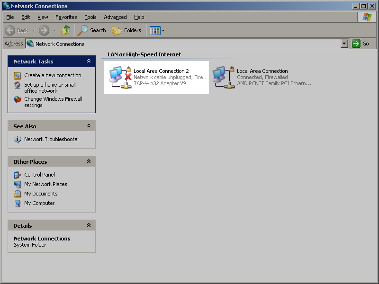Click the Create a new connection icon

(17, 76)
